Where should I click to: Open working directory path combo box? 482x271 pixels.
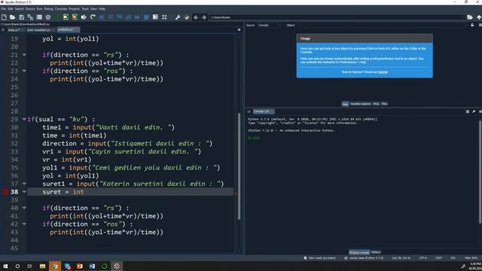coord(337,17)
